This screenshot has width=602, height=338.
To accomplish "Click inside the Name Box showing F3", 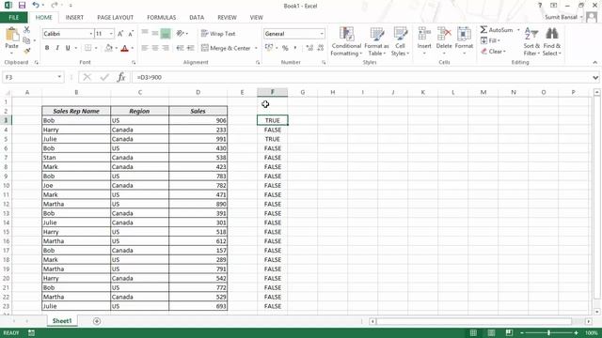I will click(29, 77).
